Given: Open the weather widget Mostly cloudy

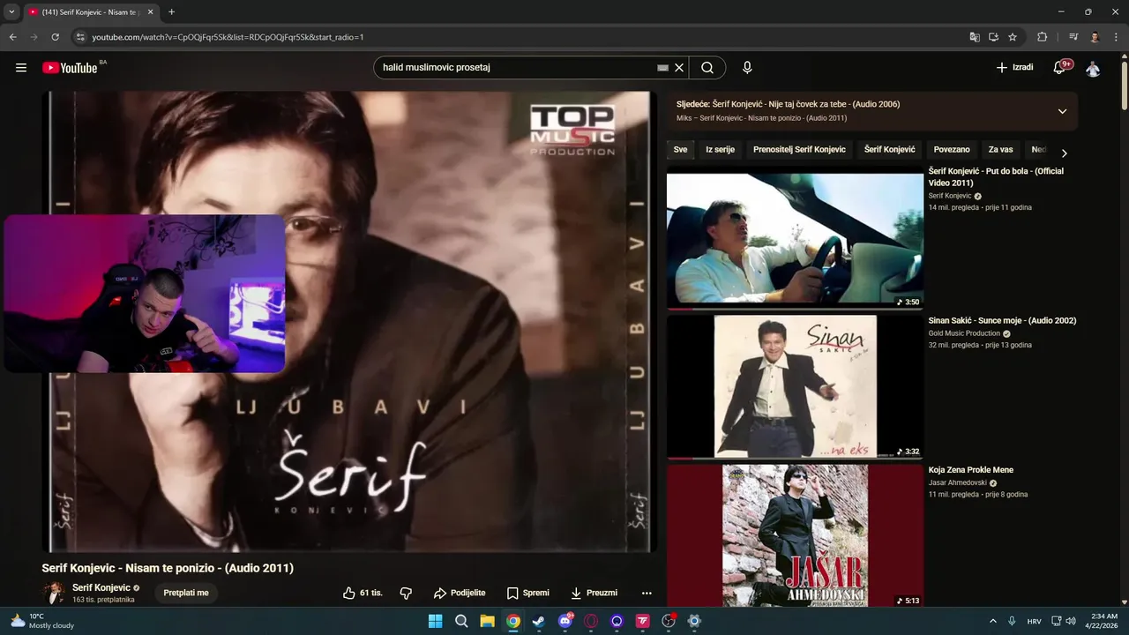Looking at the screenshot, I should pos(41,621).
